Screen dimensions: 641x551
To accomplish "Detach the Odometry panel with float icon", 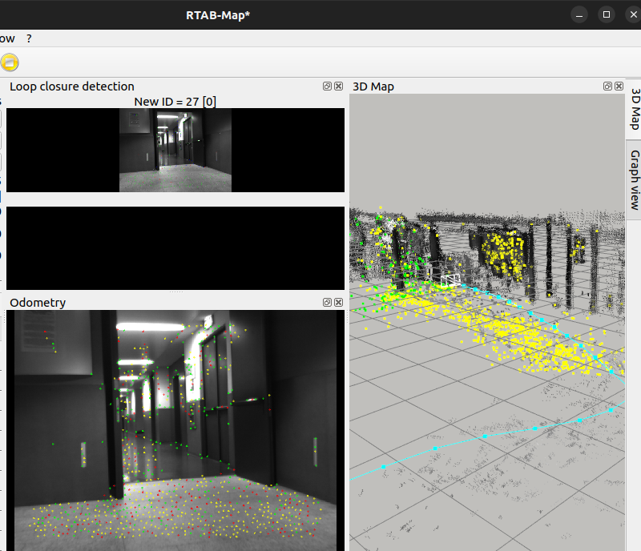I will (x=327, y=303).
